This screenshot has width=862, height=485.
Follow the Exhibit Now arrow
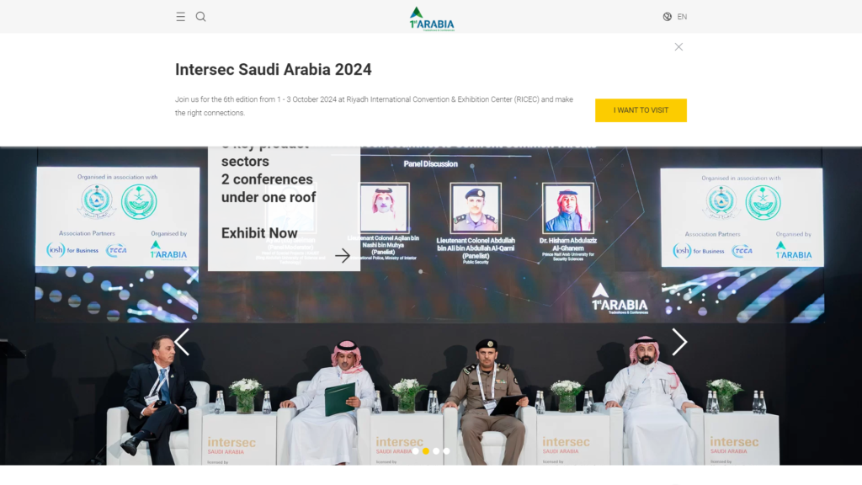click(x=343, y=255)
